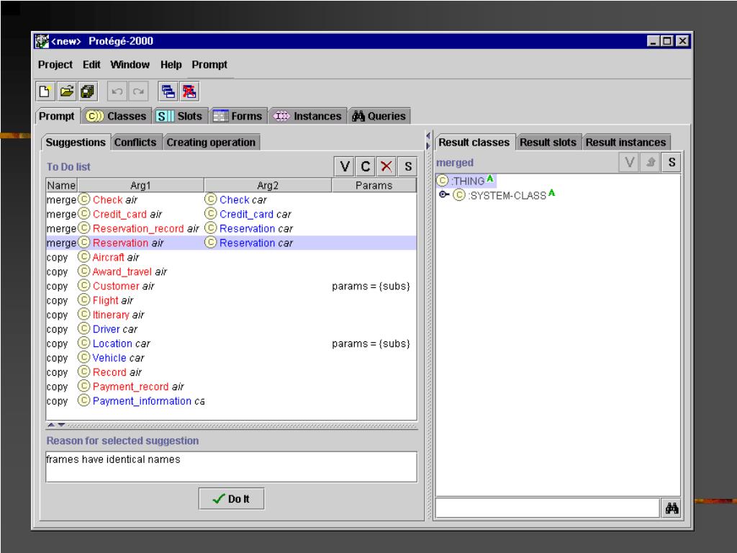Open the Project menu

click(x=55, y=64)
